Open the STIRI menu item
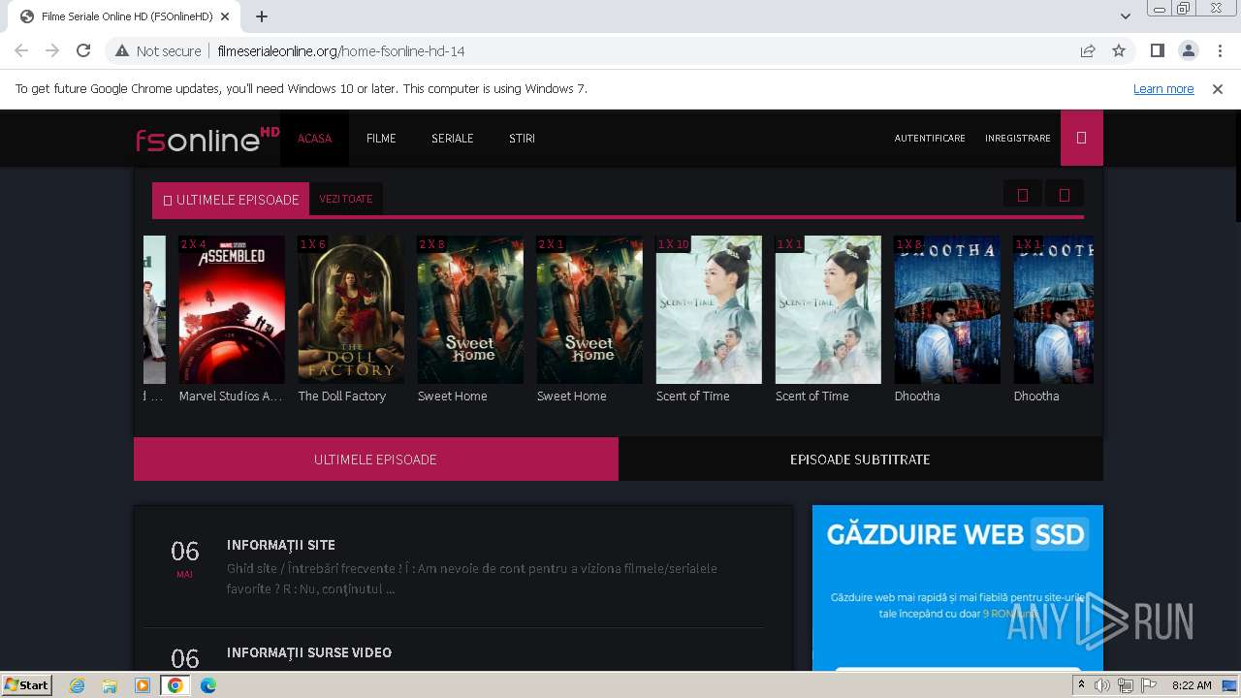Screen dimensions: 1241x698 tap(522, 139)
